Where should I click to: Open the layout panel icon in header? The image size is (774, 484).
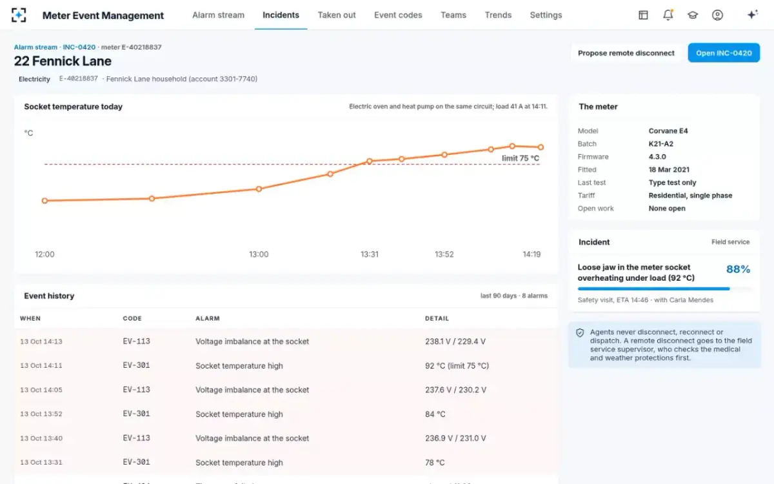point(643,15)
